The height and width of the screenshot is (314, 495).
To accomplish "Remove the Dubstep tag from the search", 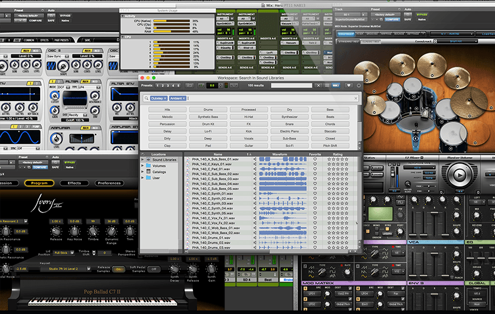I will (x=165, y=98).
